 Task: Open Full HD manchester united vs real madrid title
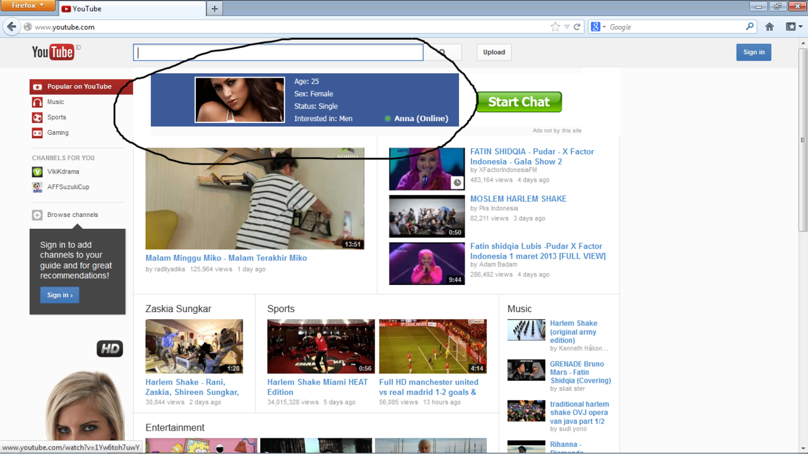pyautogui.click(x=429, y=387)
